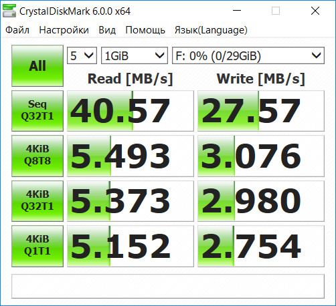The width and height of the screenshot is (336, 306).
Task: Open the Настройки menu
Action: click(64, 30)
